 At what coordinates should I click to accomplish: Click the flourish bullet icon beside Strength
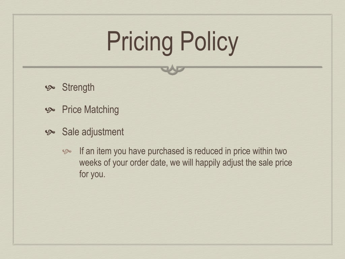click(50, 88)
